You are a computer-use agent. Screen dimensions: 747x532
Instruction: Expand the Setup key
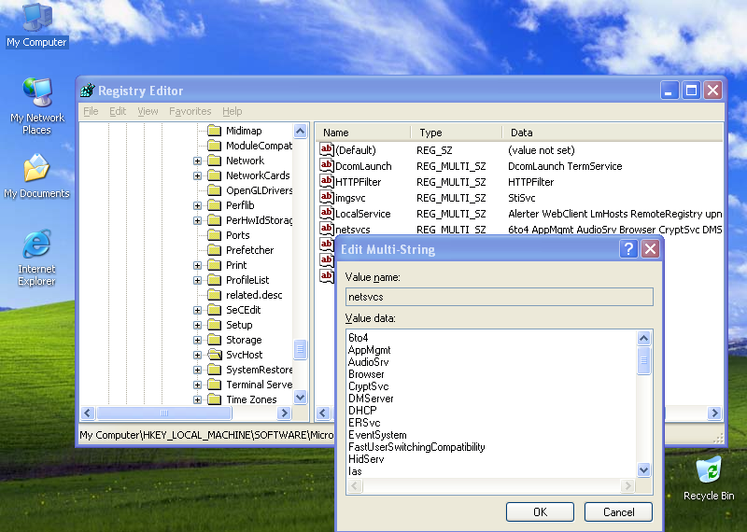point(197,326)
